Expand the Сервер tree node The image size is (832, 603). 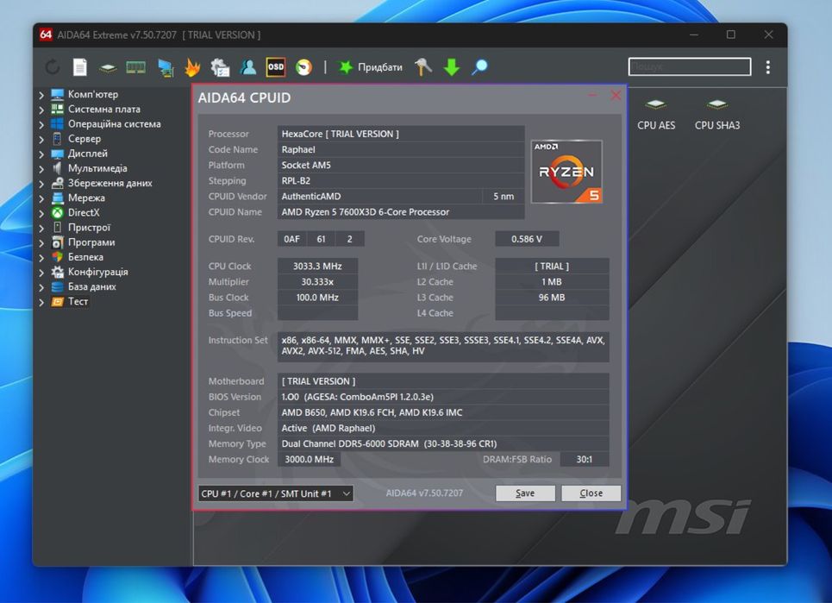tap(41, 139)
